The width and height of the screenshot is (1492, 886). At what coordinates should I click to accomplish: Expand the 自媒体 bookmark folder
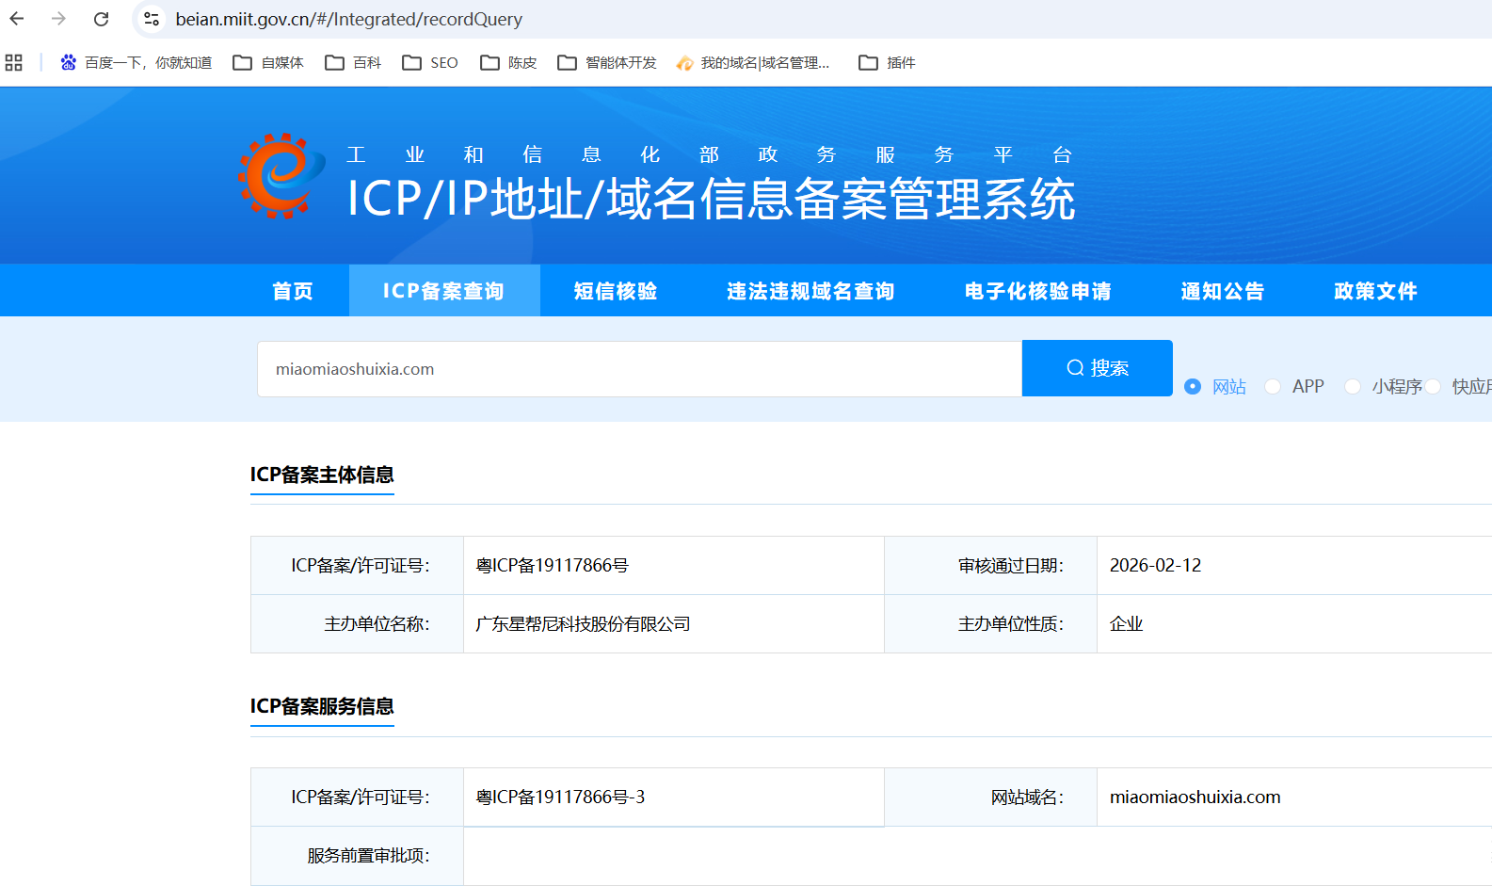(269, 63)
